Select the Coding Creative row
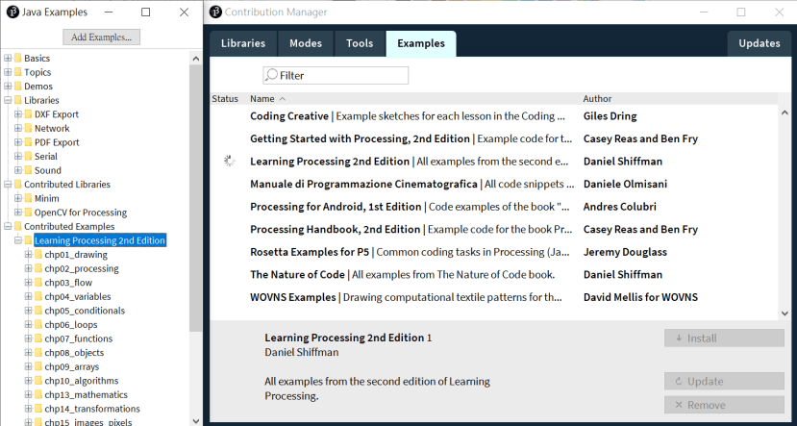The width and height of the screenshot is (797, 426). (493, 116)
